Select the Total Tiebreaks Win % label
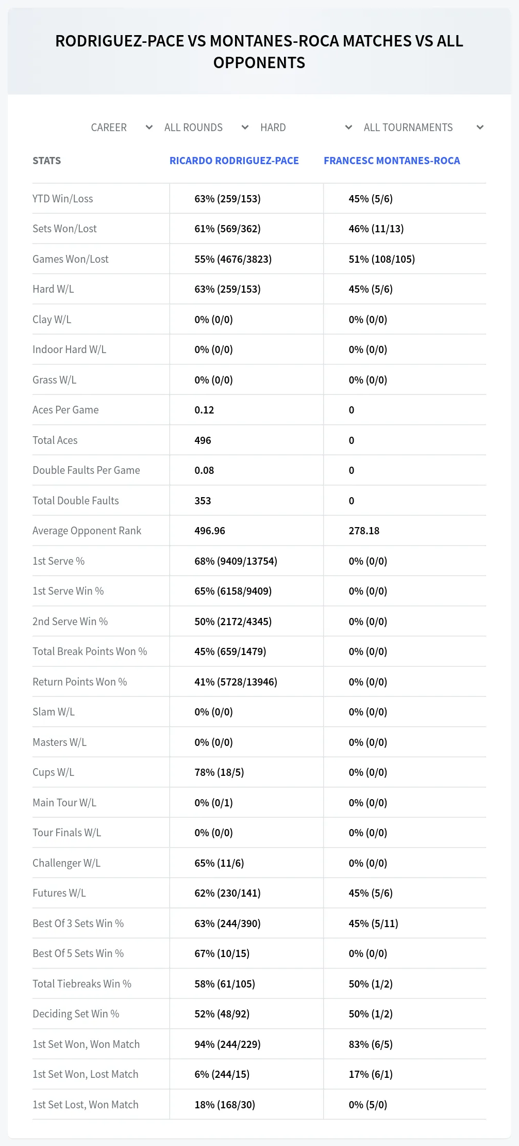This screenshot has width=519, height=1146. (x=82, y=984)
